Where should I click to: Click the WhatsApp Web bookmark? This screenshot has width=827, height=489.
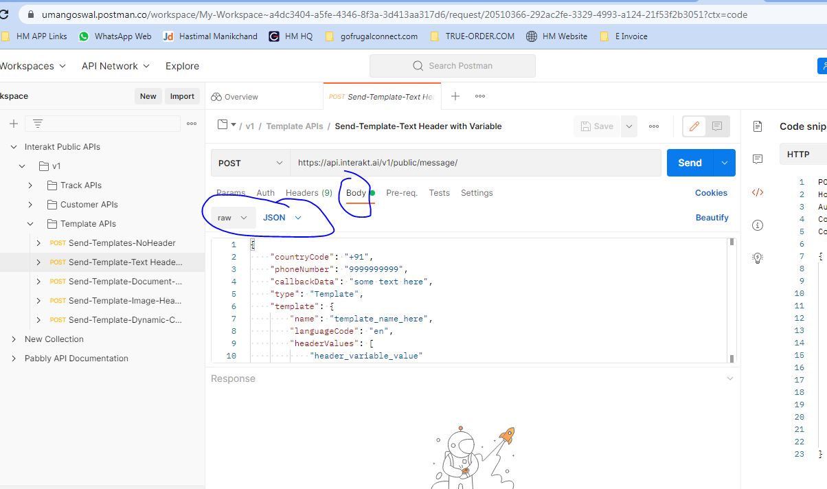click(x=115, y=36)
